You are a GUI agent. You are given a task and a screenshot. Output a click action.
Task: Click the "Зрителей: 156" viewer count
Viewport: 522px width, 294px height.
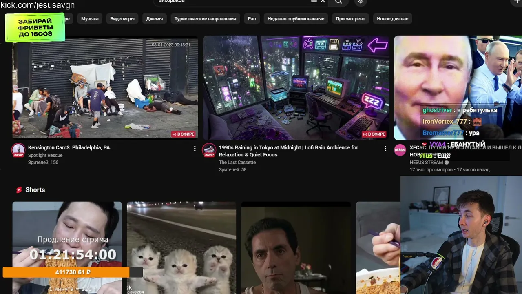[43, 163]
